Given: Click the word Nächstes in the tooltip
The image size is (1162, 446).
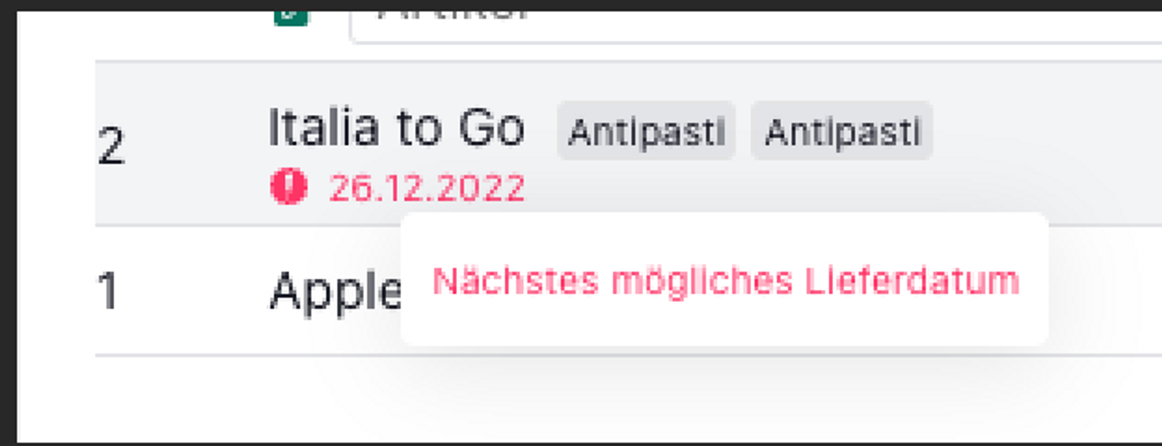Looking at the screenshot, I should (515, 281).
